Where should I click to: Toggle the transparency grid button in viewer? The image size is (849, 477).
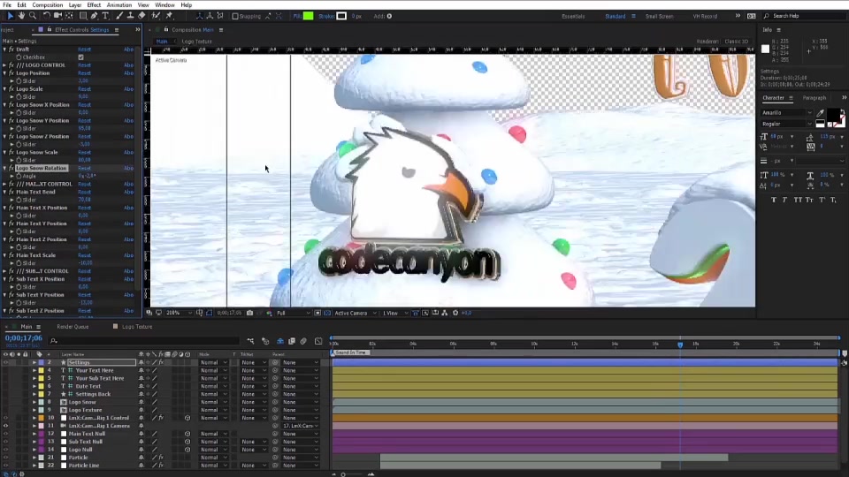click(x=327, y=313)
